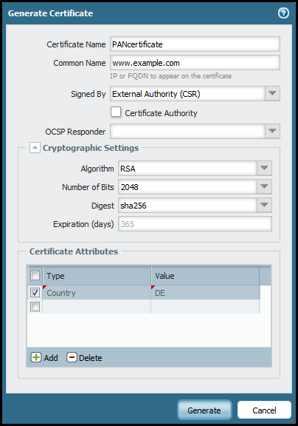Click the green plus Add icon
The height and width of the screenshot is (426, 298).
pos(35,357)
